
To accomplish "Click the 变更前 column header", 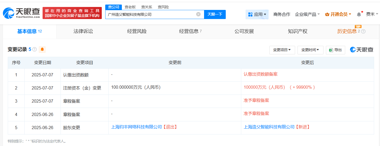I will pos(175,63).
